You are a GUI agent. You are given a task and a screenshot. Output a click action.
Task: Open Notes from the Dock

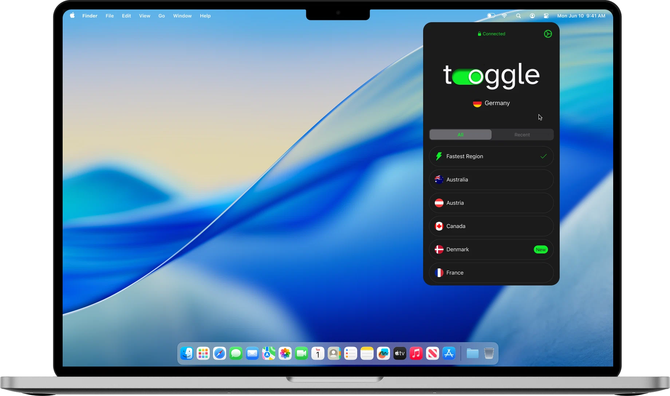pyautogui.click(x=367, y=353)
